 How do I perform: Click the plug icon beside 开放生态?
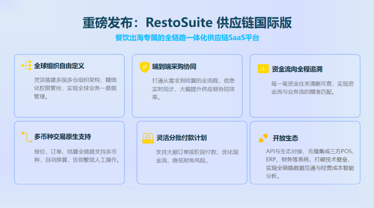click(263, 138)
